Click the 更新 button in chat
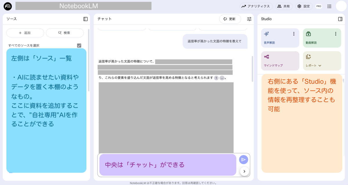The width and height of the screenshot is (348, 185). [x=230, y=19]
